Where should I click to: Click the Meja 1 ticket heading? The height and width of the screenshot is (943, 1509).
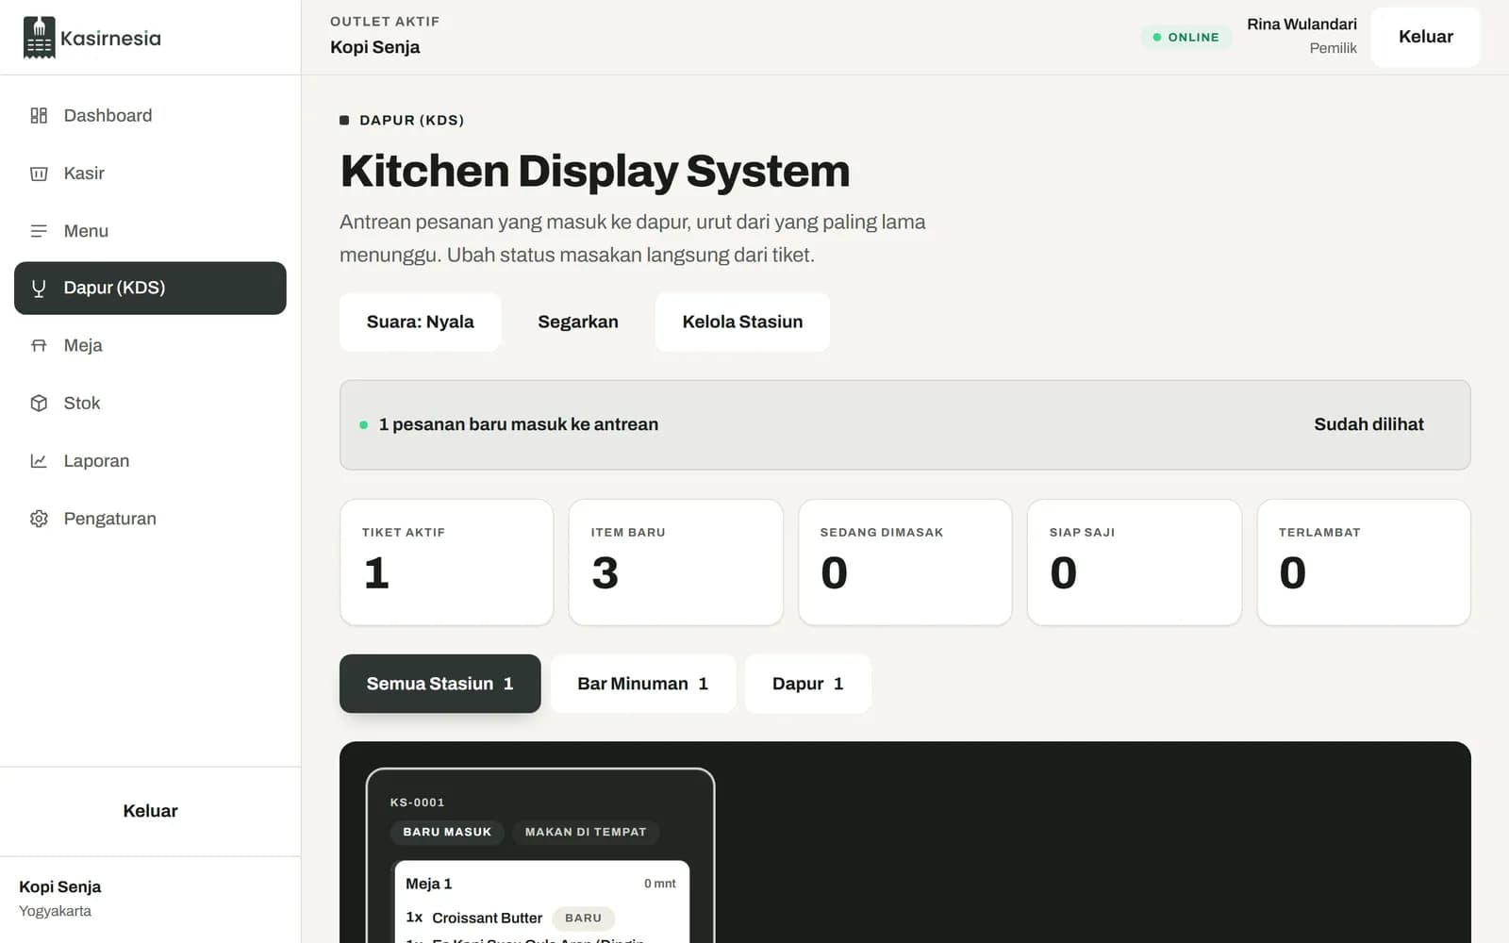[x=428, y=884]
